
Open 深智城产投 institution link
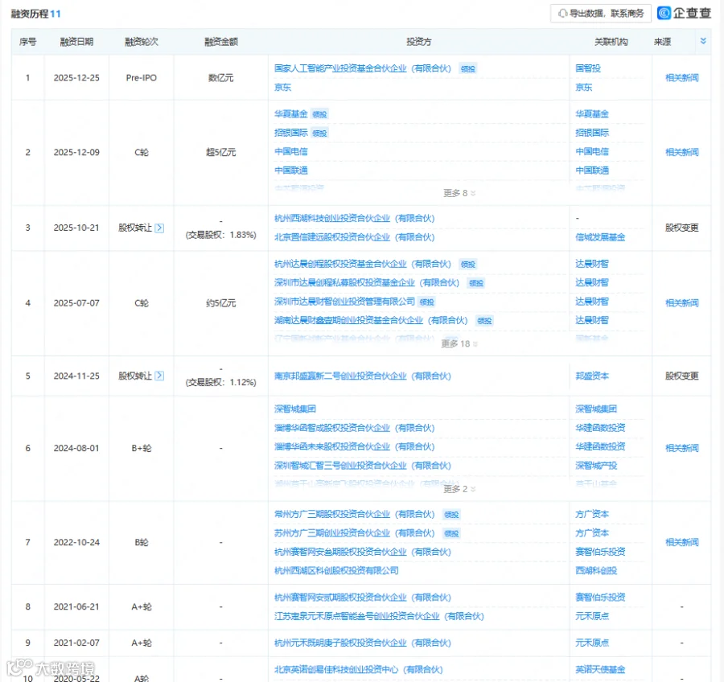[x=596, y=466]
